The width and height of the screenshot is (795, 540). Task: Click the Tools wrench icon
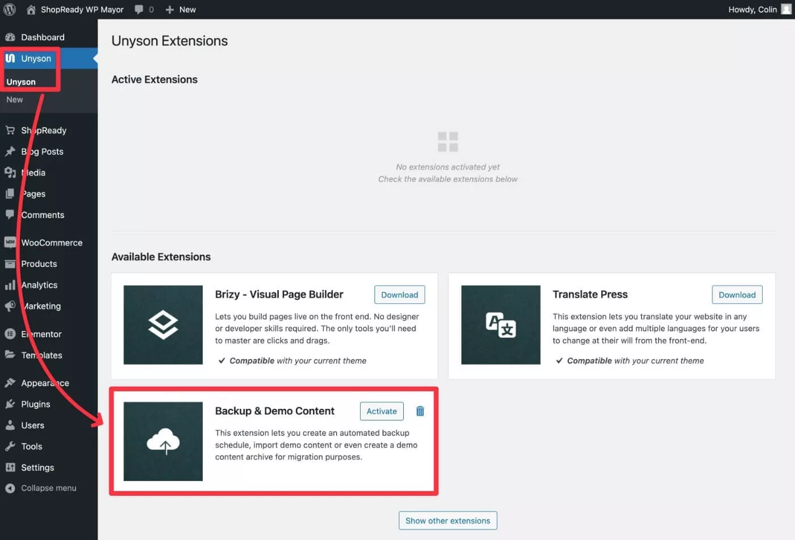(10, 446)
